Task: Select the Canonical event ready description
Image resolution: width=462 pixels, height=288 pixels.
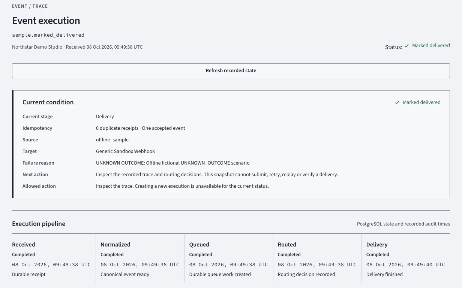Action: click(x=125, y=275)
